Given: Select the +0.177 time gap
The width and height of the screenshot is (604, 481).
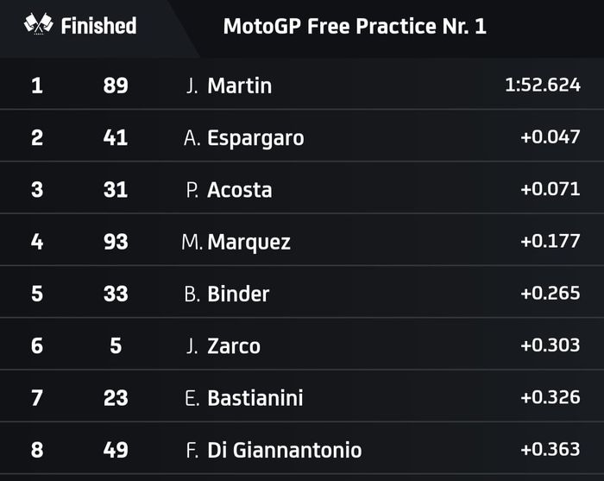Looking at the screenshot, I should (551, 241).
